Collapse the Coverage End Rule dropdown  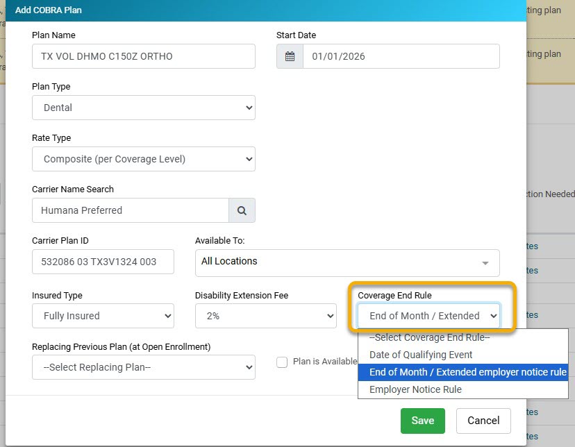pyautogui.click(x=428, y=316)
